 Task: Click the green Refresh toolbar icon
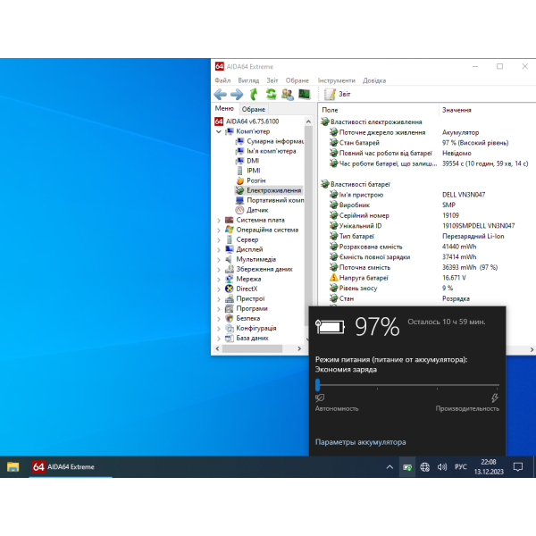[271, 94]
